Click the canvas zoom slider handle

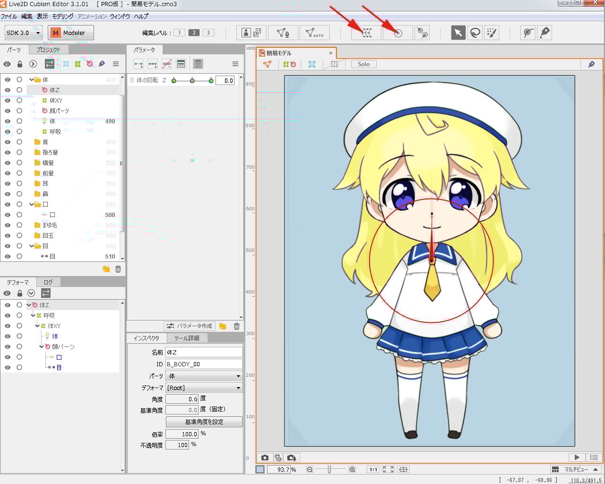pos(329,469)
